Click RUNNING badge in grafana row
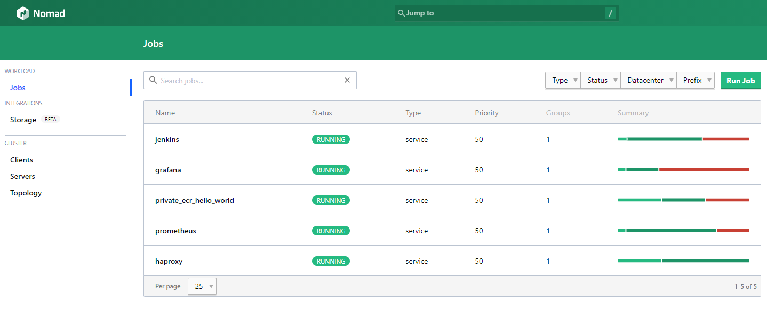The height and width of the screenshot is (315, 767). point(331,170)
